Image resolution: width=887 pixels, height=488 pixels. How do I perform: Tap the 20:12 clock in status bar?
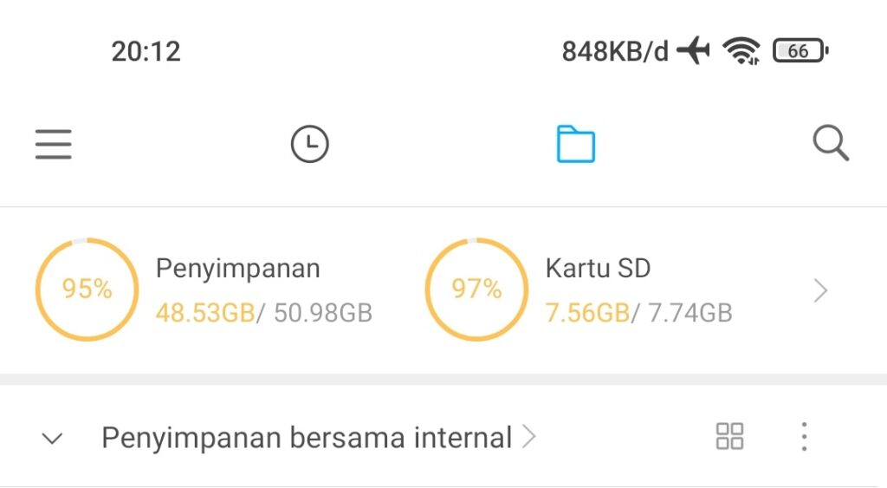click(146, 51)
